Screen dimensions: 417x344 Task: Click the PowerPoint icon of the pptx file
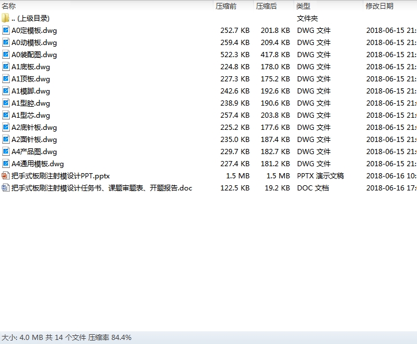tap(6, 175)
